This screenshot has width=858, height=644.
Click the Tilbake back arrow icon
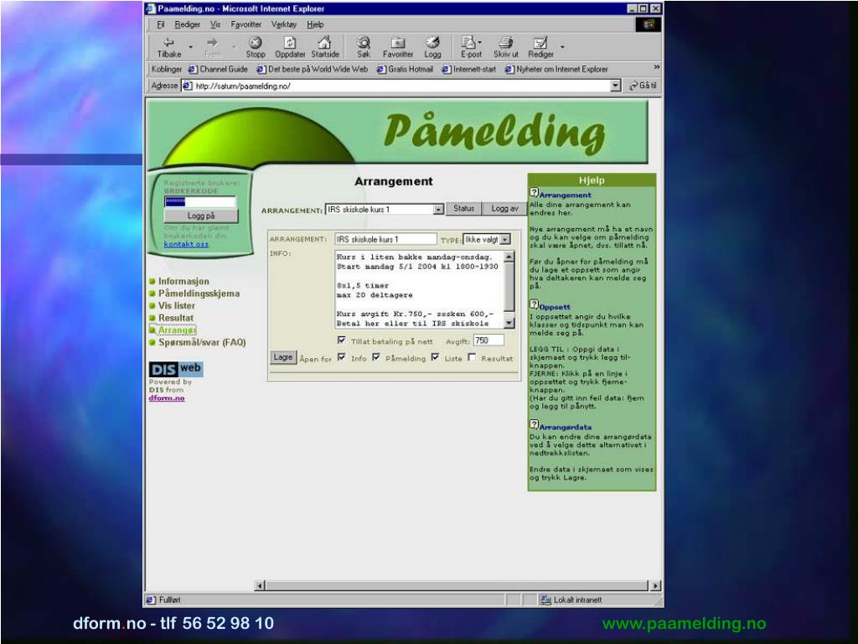(x=168, y=42)
